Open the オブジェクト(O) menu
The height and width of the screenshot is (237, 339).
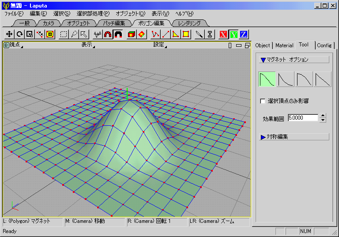pos(131,14)
